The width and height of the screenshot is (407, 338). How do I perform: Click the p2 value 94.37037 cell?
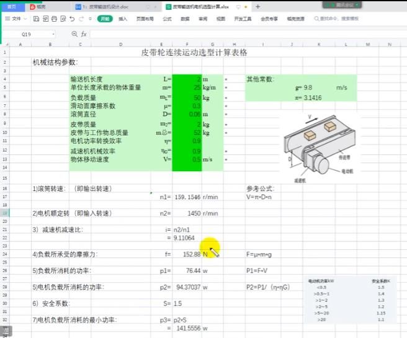point(187,287)
